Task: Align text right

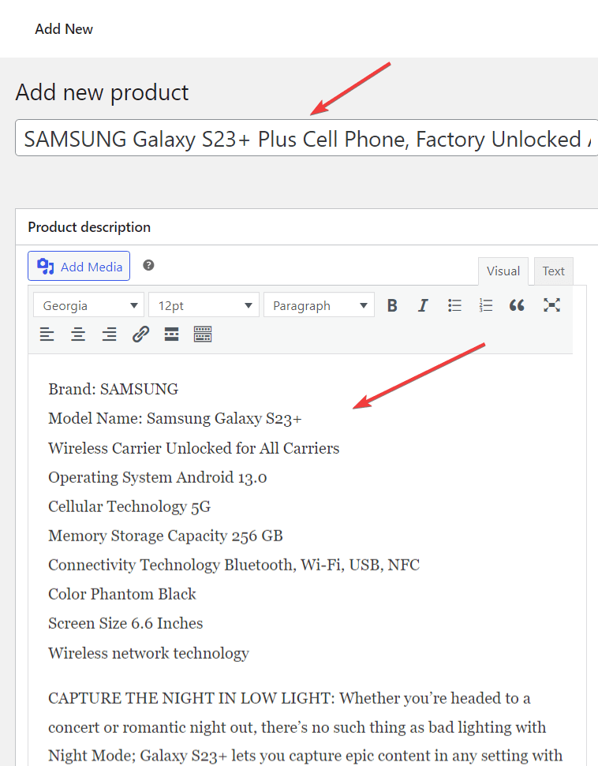Action: click(110, 334)
